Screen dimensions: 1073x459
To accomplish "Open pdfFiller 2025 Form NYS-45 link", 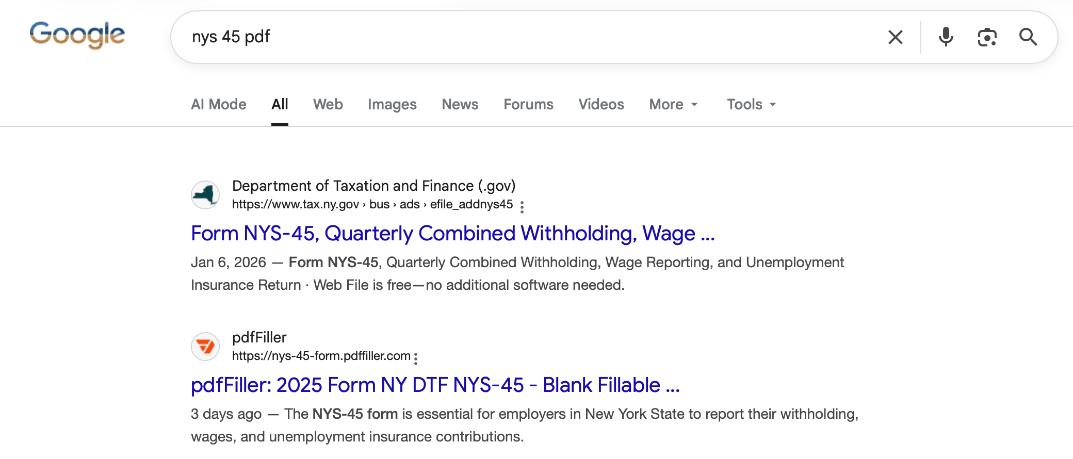I will (x=435, y=385).
